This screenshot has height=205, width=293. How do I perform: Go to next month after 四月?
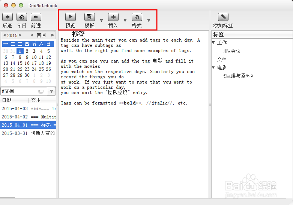[53, 35]
